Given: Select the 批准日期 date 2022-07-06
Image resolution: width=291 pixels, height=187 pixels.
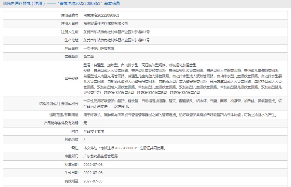Looking at the screenshot, I should [x=93, y=165].
